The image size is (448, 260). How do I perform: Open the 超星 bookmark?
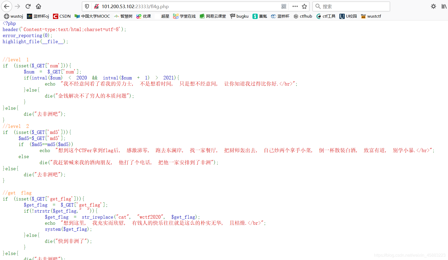click(x=162, y=16)
